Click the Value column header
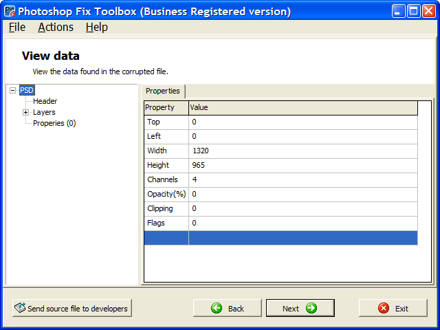440x330 pixels. 303,107
